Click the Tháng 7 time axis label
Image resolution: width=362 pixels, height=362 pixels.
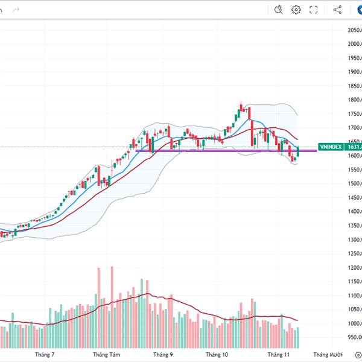pos(45,355)
